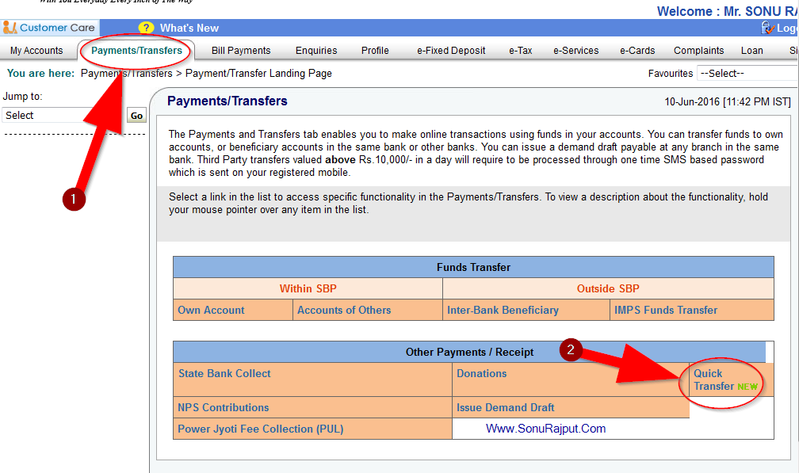Open NPS Contributions
This screenshot has width=799, height=473.
(224, 407)
